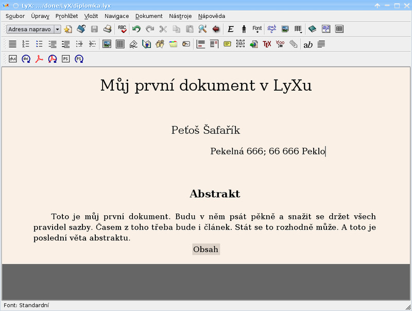Click the red back navigation arrow
Screen dimensions: 412x311
click(216, 29)
